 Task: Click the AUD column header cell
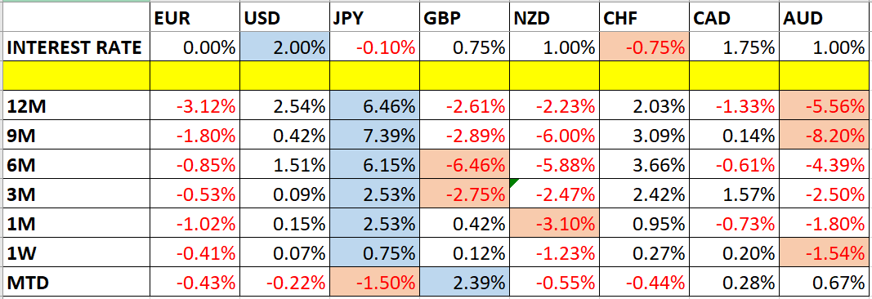click(825, 18)
